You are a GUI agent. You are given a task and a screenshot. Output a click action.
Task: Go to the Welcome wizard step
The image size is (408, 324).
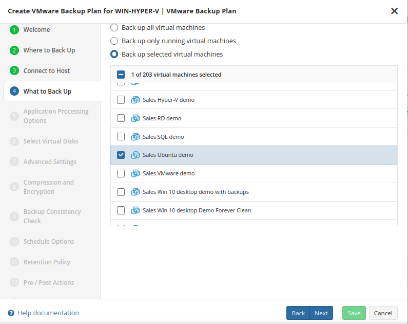(x=36, y=30)
